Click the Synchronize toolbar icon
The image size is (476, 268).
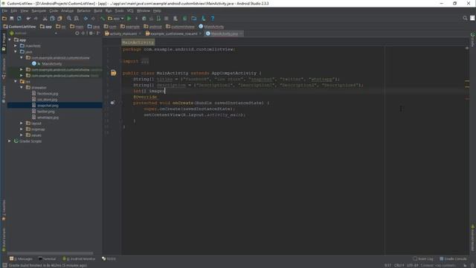tap(19, 19)
